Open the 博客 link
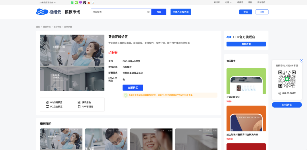 [250, 3]
